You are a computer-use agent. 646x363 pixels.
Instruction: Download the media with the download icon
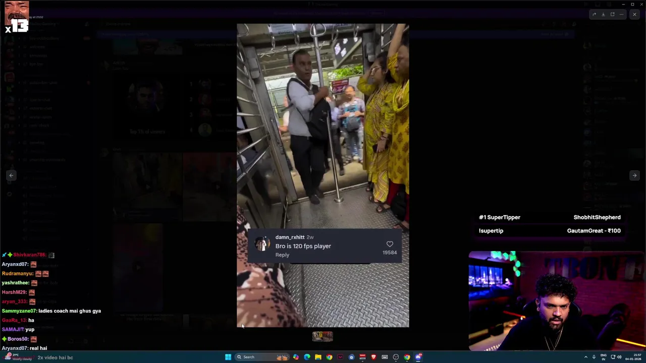(603, 15)
